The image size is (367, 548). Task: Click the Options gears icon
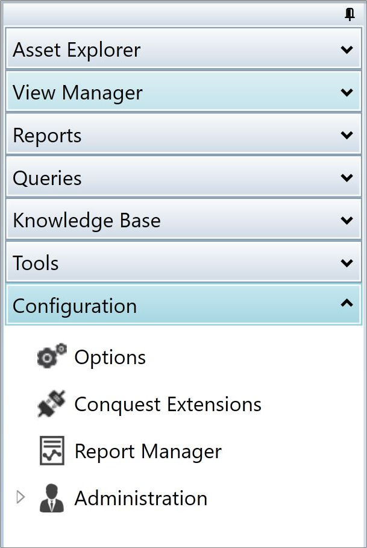[52, 356]
